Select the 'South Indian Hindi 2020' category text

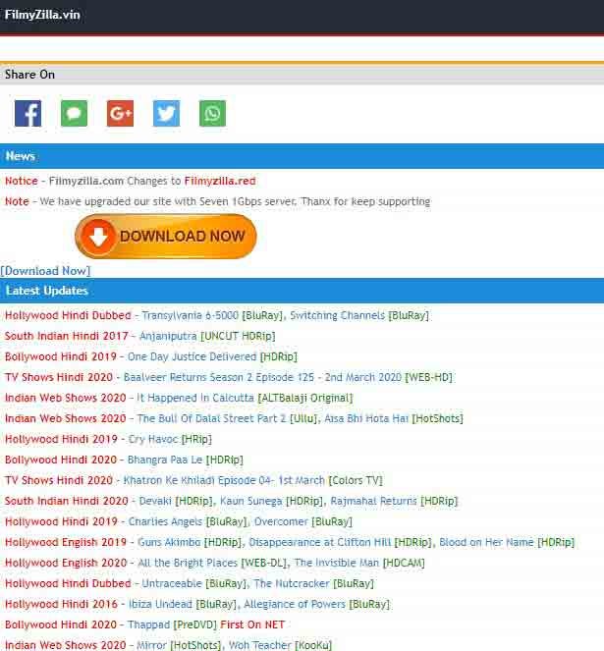click(x=66, y=501)
